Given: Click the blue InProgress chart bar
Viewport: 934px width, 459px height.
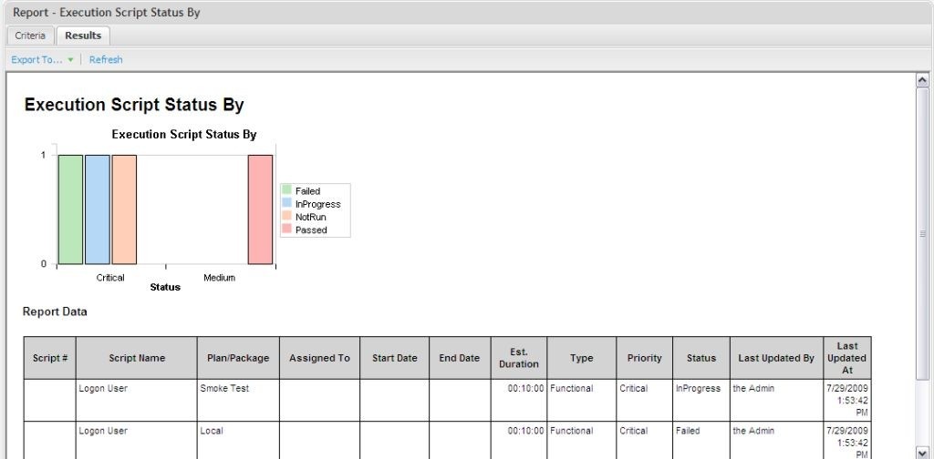Looking at the screenshot, I should [98, 209].
